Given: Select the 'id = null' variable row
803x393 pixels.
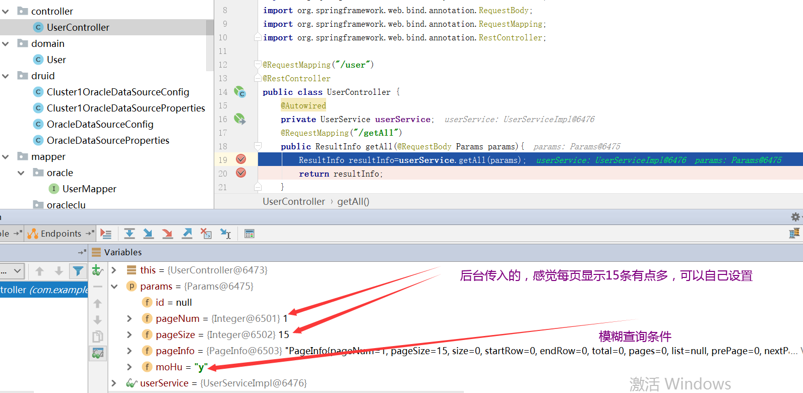Looking at the screenshot, I should 174,302.
